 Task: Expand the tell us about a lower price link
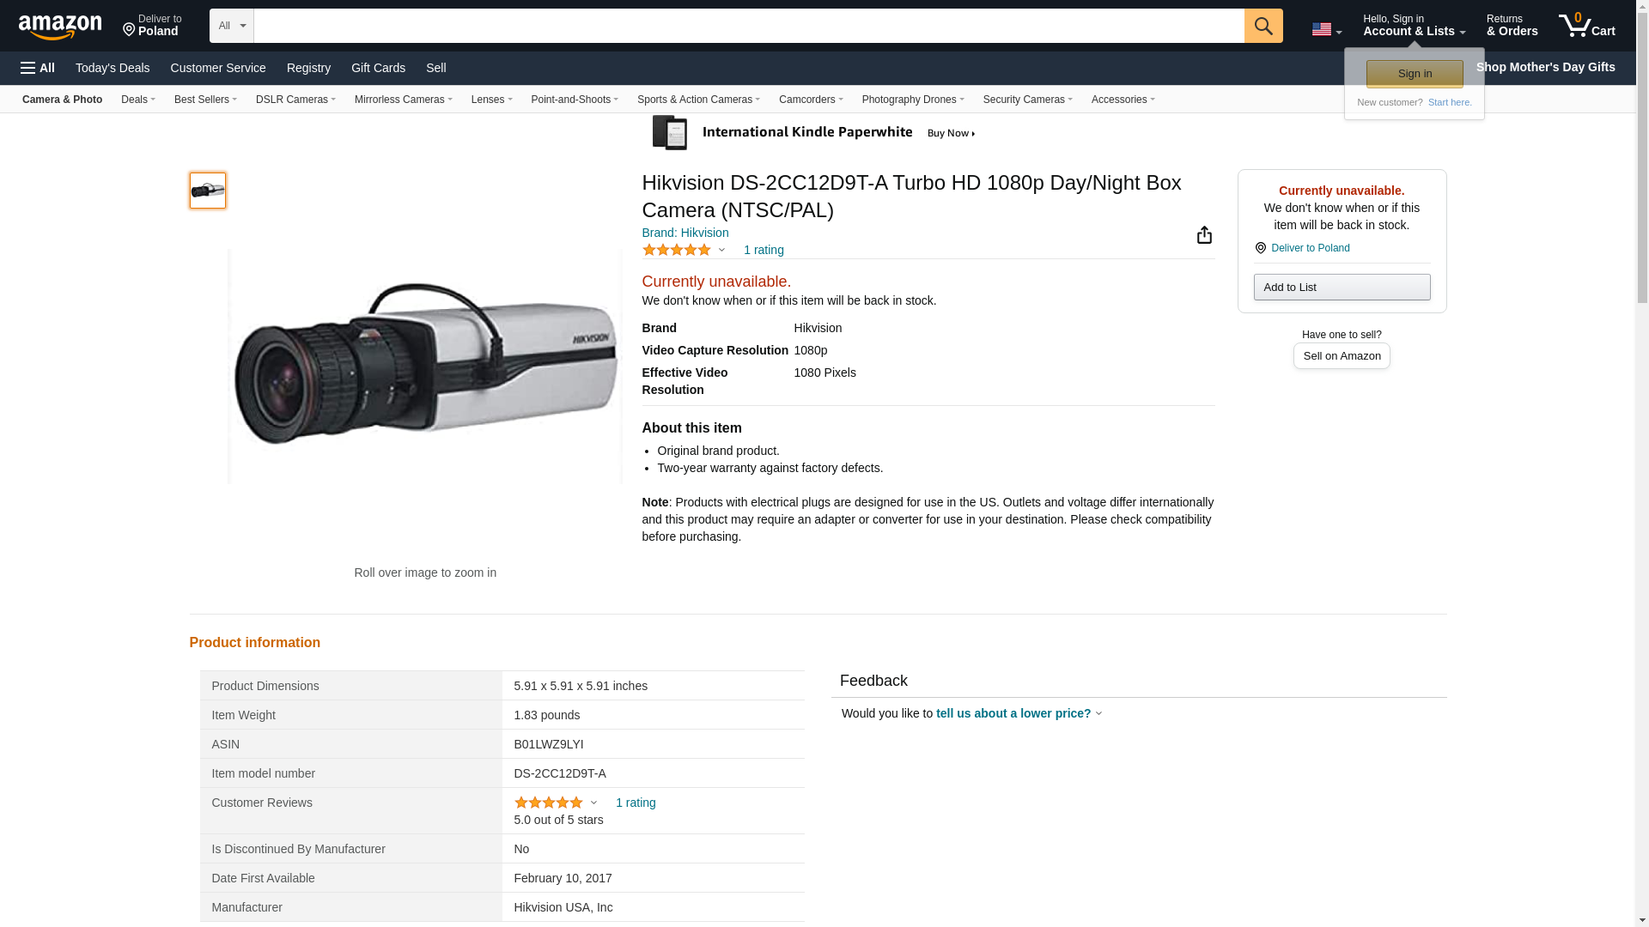[1018, 713]
